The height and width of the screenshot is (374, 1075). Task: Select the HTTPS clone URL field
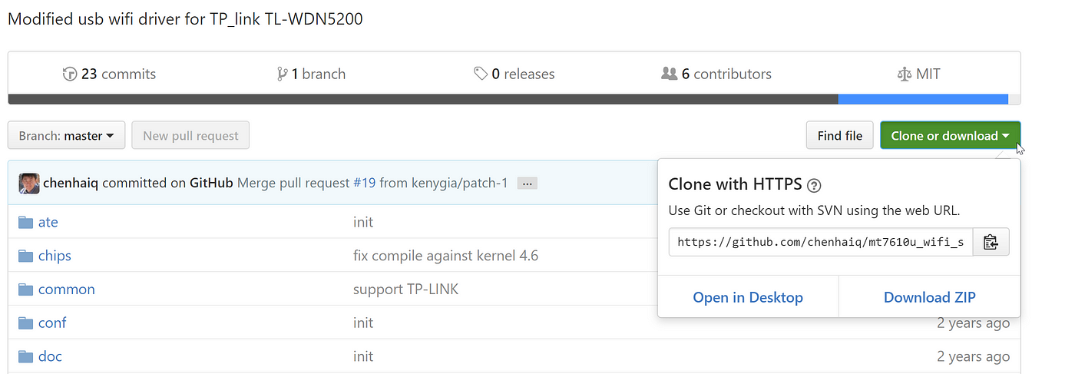(821, 242)
